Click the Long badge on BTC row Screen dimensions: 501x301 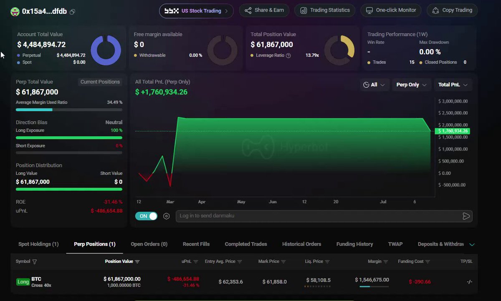pyautogui.click(x=23, y=282)
